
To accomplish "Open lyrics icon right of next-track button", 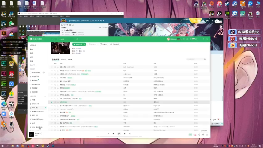I will (130, 134).
